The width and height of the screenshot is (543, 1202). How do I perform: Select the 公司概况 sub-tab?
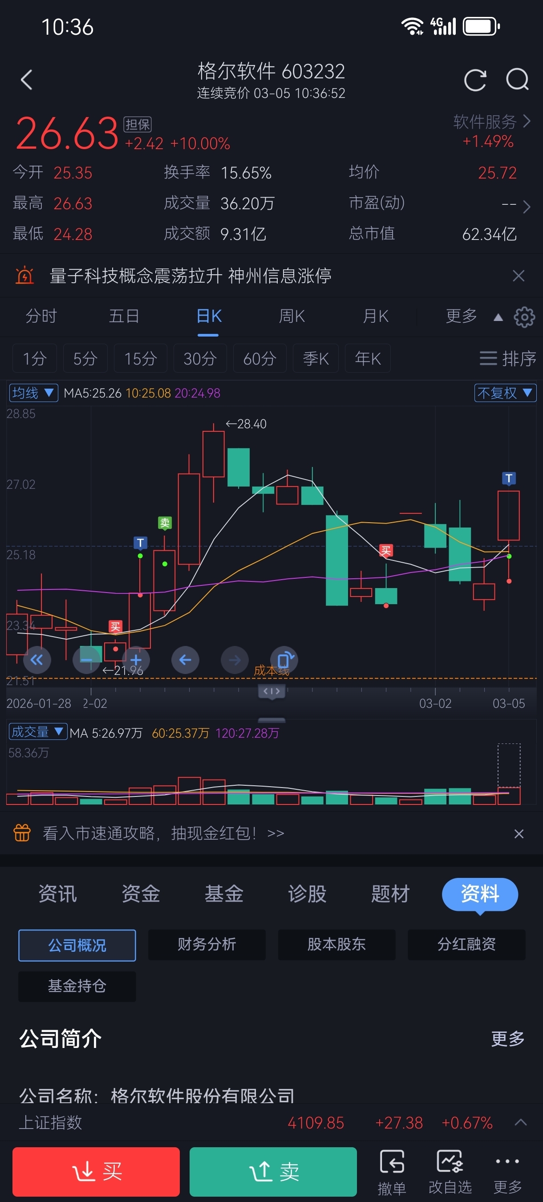(77, 945)
